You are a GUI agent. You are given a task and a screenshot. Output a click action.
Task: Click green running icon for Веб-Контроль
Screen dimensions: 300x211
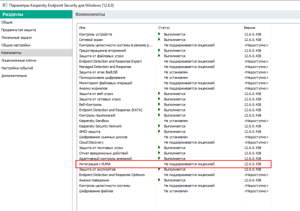click(159, 104)
